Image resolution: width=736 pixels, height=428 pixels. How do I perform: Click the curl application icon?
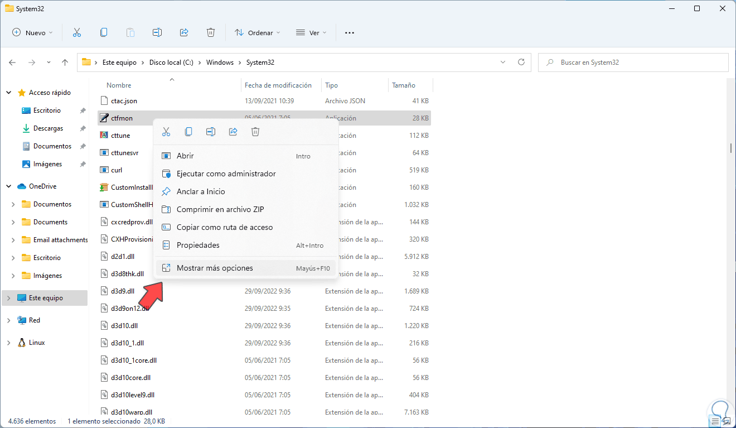(x=103, y=170)
